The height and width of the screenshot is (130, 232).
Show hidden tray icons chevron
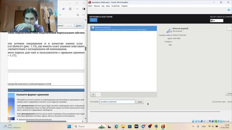click(x=193, y=126)
